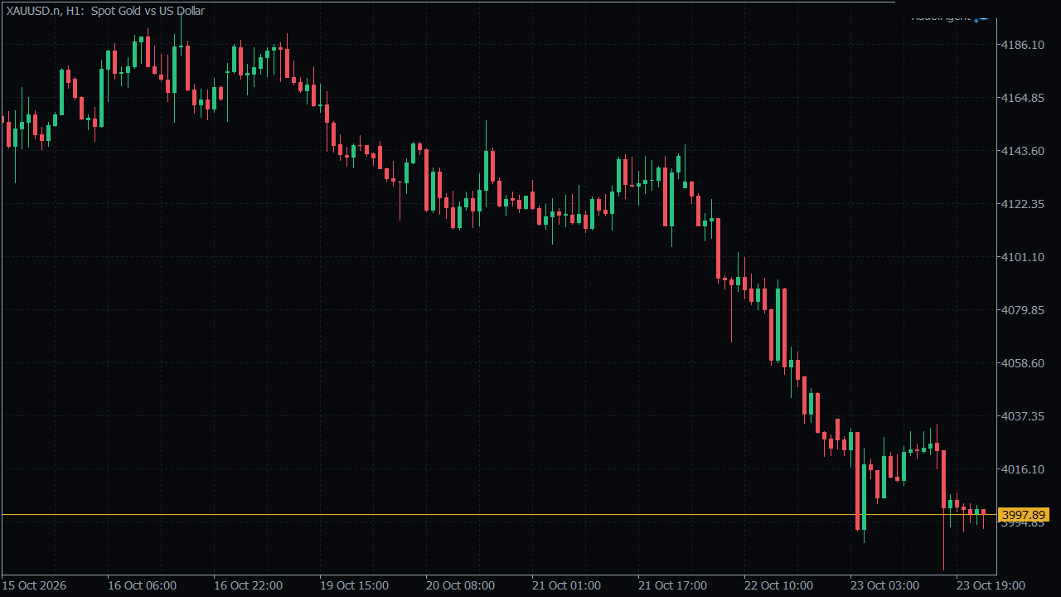Click the 16 Oct 22:00 time label
The image size is (1061, 597).
tap(249, 585)
